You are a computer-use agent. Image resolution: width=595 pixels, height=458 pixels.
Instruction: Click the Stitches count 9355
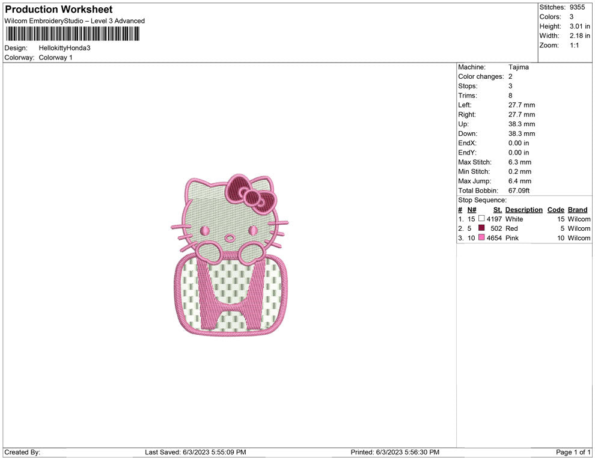coord(577,7)
